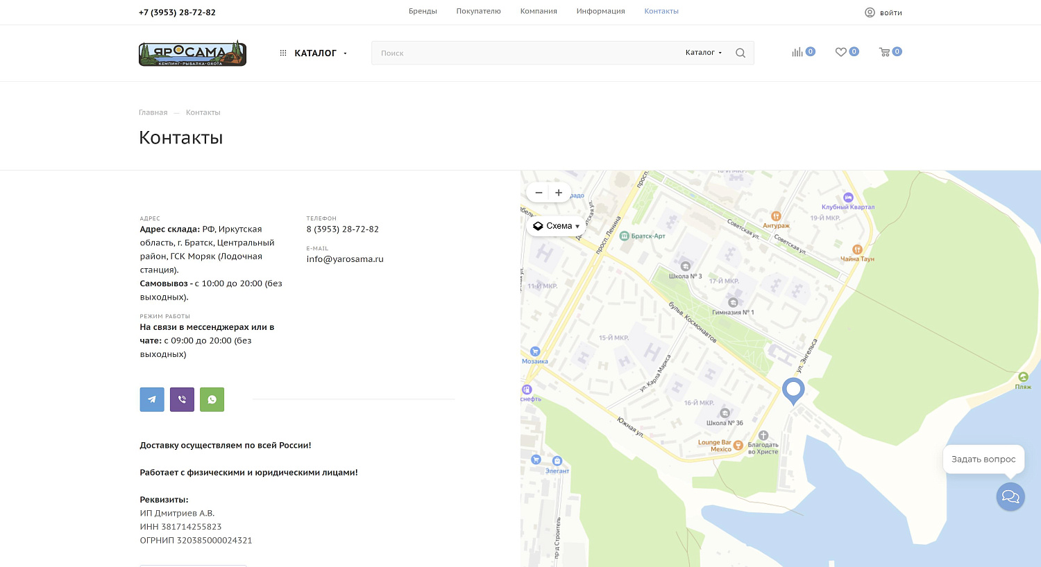
Task: Open the Бренды menu item
Action: click(x=423, y=11)
